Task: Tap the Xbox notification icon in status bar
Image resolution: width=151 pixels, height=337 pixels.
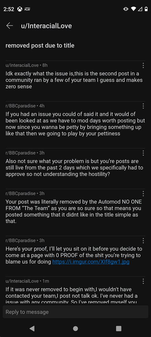Action: [20, 9]
